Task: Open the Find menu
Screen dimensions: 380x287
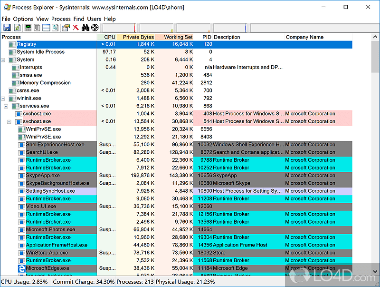Action: click(79, 19)
